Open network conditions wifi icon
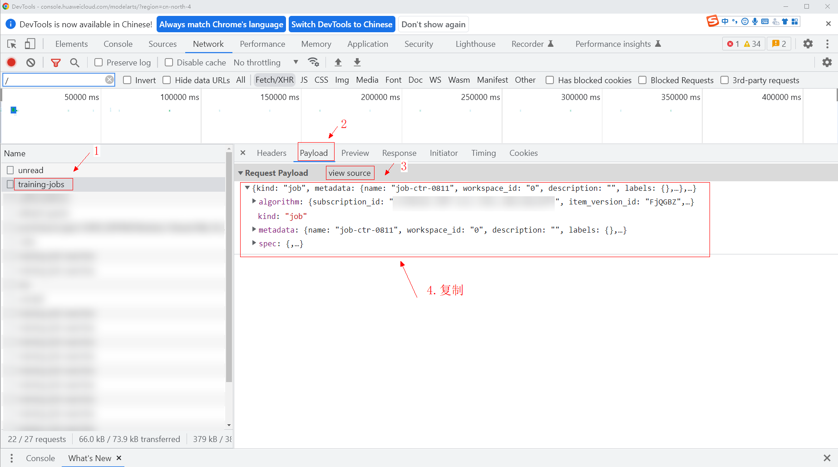 click(x=313, y=62)
